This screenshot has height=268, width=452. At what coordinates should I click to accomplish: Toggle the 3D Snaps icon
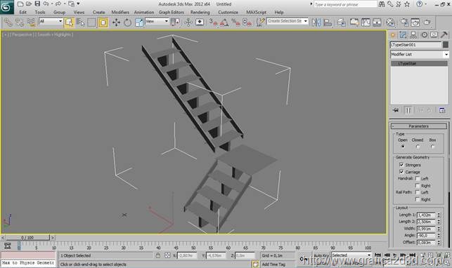(x=214, y=22)
